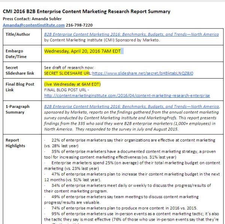This screenshot has width=225, height=224.
Task: Click the 'Embargo Date/Time' row label
Action: tap(16, 54)
